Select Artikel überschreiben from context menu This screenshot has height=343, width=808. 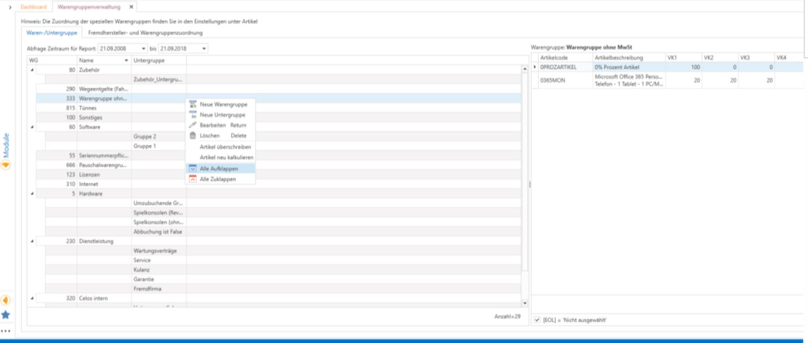pos(225,147)
